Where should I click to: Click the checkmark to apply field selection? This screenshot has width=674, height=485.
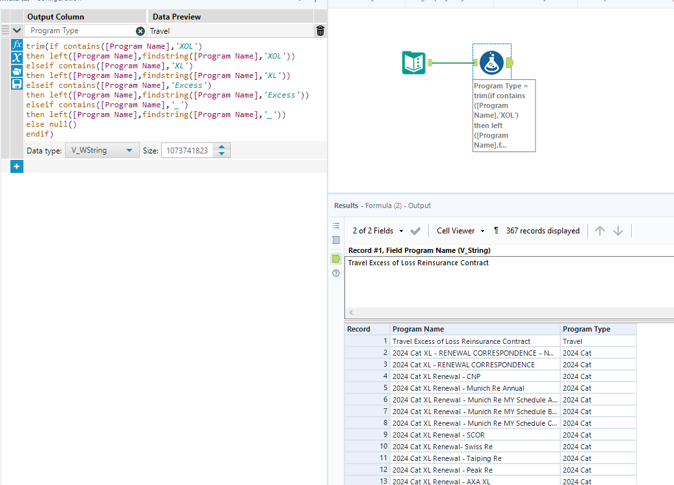pyautogui.click(x=416, y=231)
